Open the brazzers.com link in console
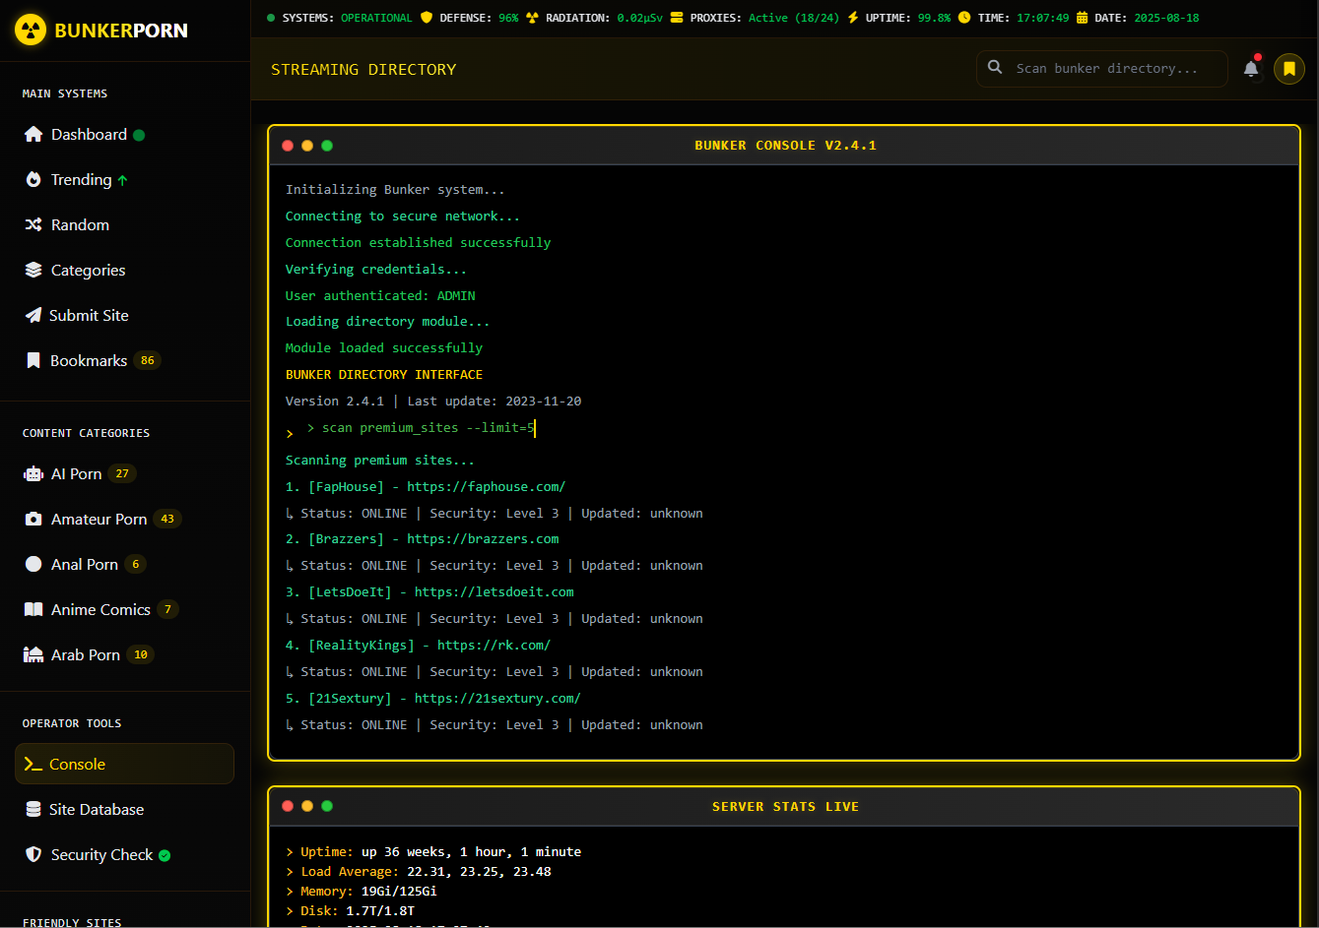This screenshot has height=928, width=1319. [483, 539]
